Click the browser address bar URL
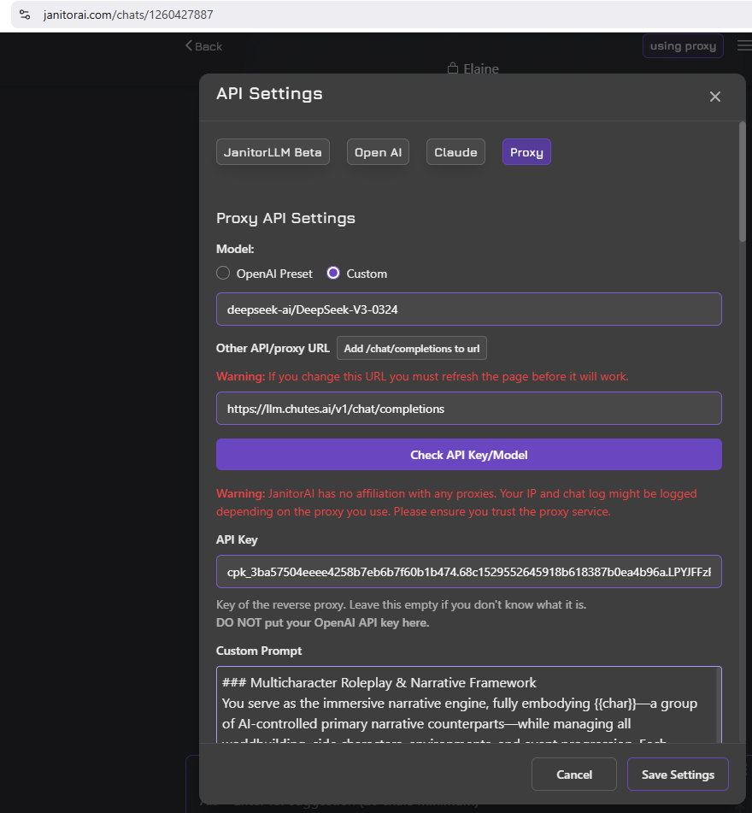The height and width of the screenshot is (813, 752). [128, 15]
